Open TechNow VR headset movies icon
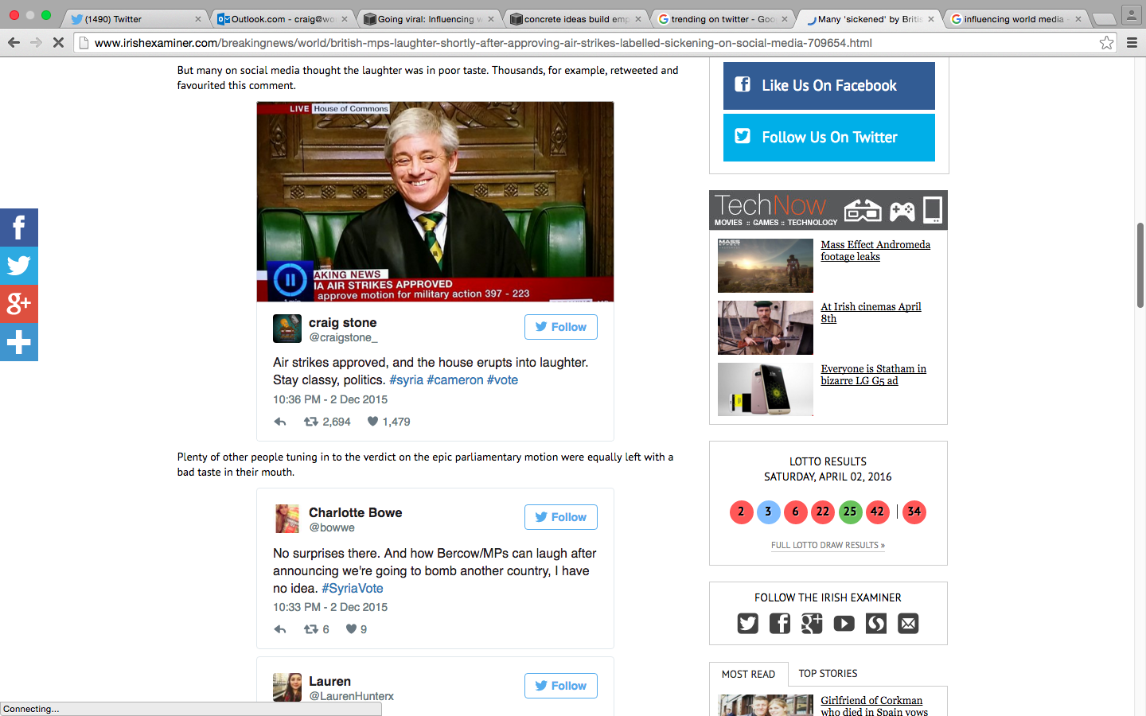Image resolution: width=1146 pixels, height=716 pixels. 863,210
